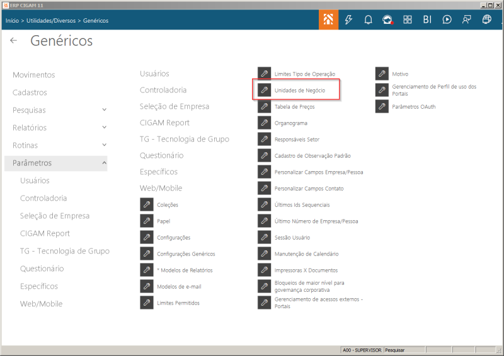Open Último Número de Empresa/Pessoa
The height and width of the screenshot is (356, 504).
point(316,221)
